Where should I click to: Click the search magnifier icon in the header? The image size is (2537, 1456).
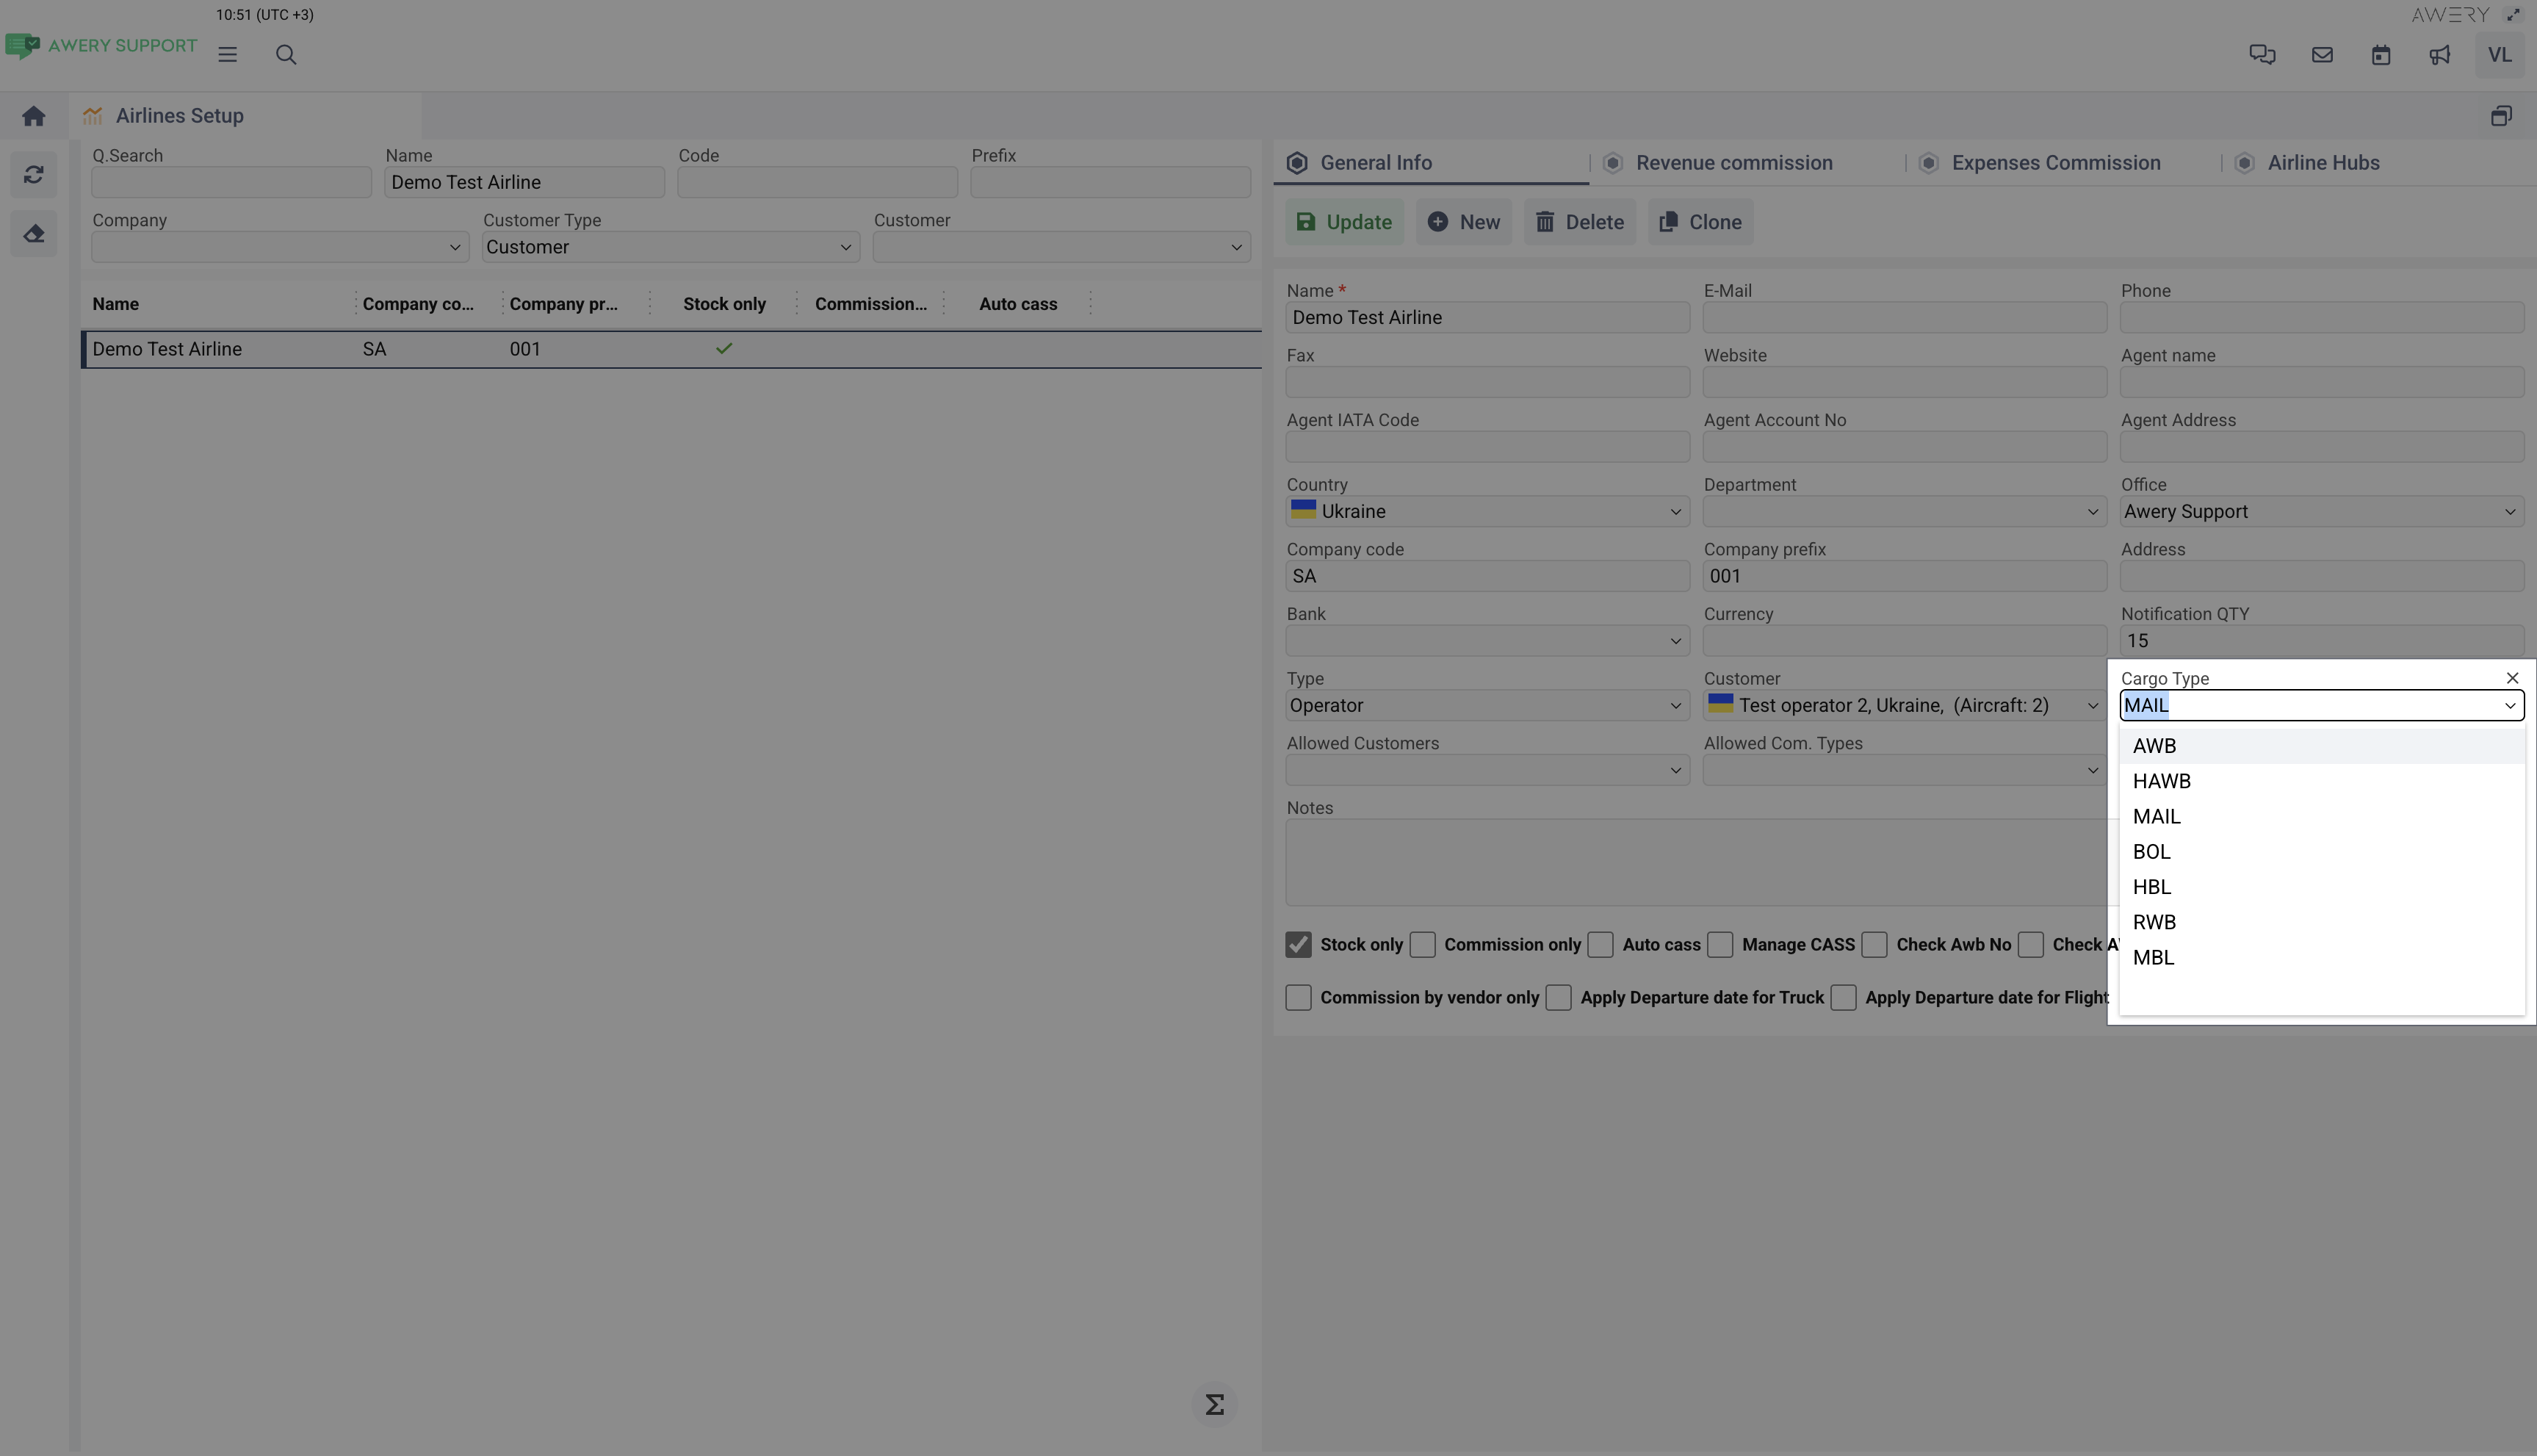[286, 55]
